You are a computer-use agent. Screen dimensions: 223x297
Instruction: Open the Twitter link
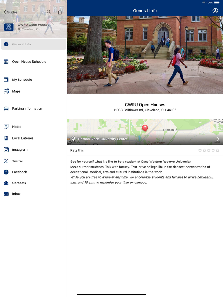(33, 161)
